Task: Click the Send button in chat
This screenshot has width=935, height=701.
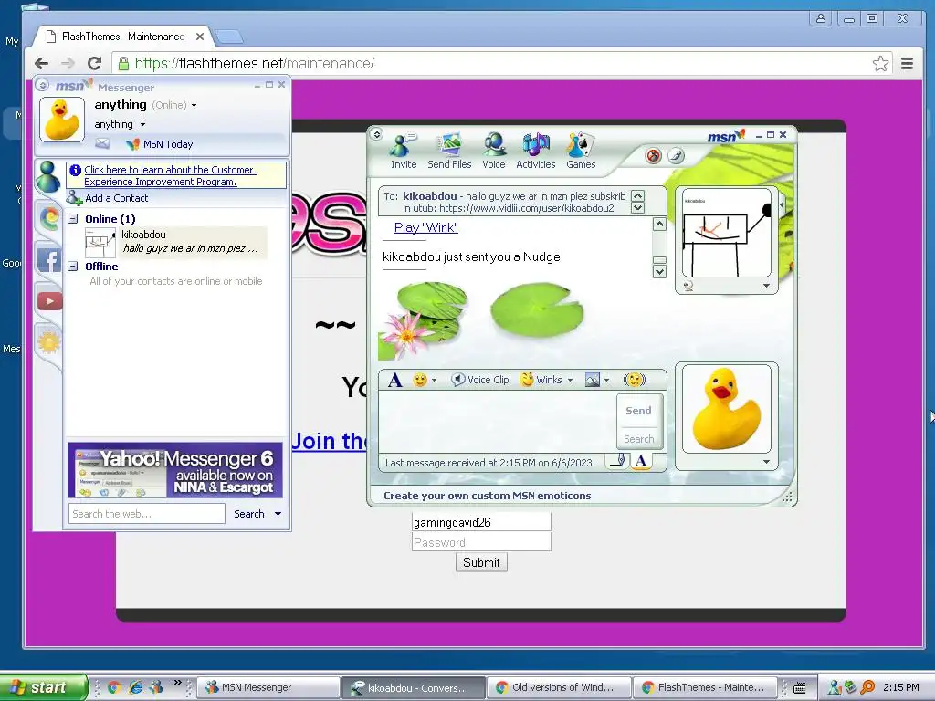Action: [638, 411]
